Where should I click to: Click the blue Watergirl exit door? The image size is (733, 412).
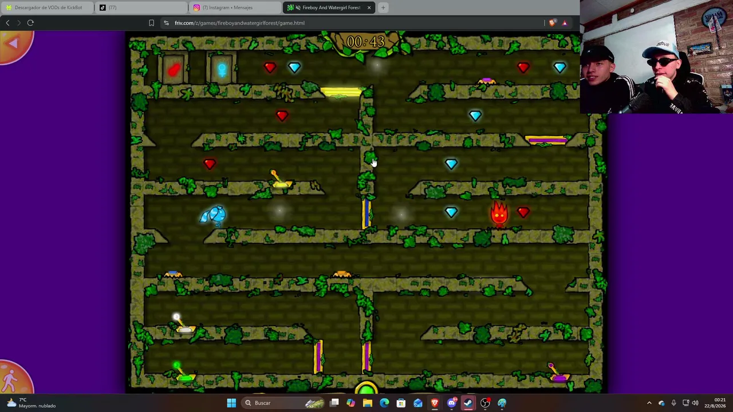coord(222,70)
